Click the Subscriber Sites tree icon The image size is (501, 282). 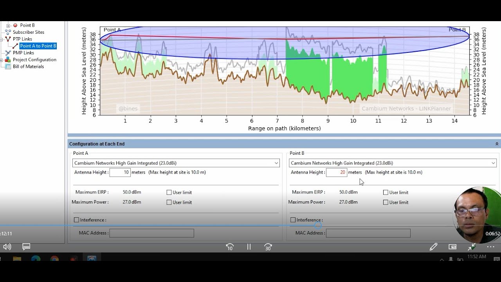pyautogui.click(x=8, y=32)
